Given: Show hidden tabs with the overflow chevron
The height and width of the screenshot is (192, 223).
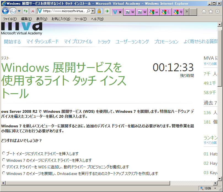Looking at the screenshot, I should pos(187,12).
